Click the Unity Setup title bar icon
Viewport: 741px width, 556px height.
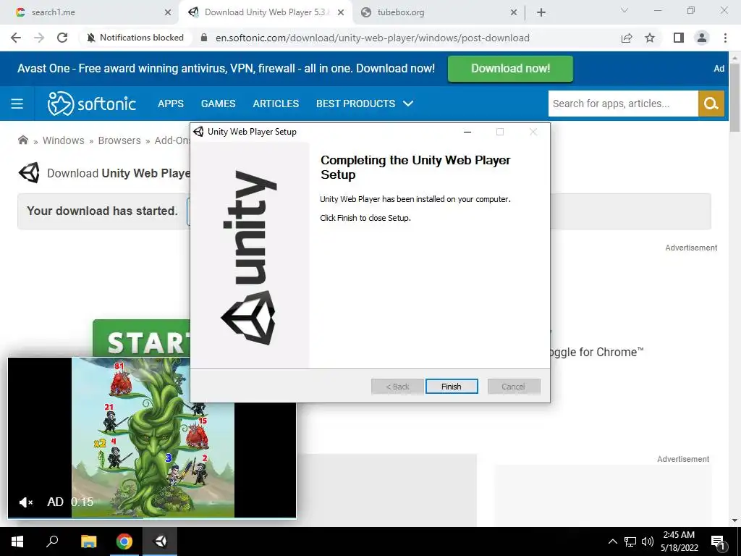(x=198, y=132)
